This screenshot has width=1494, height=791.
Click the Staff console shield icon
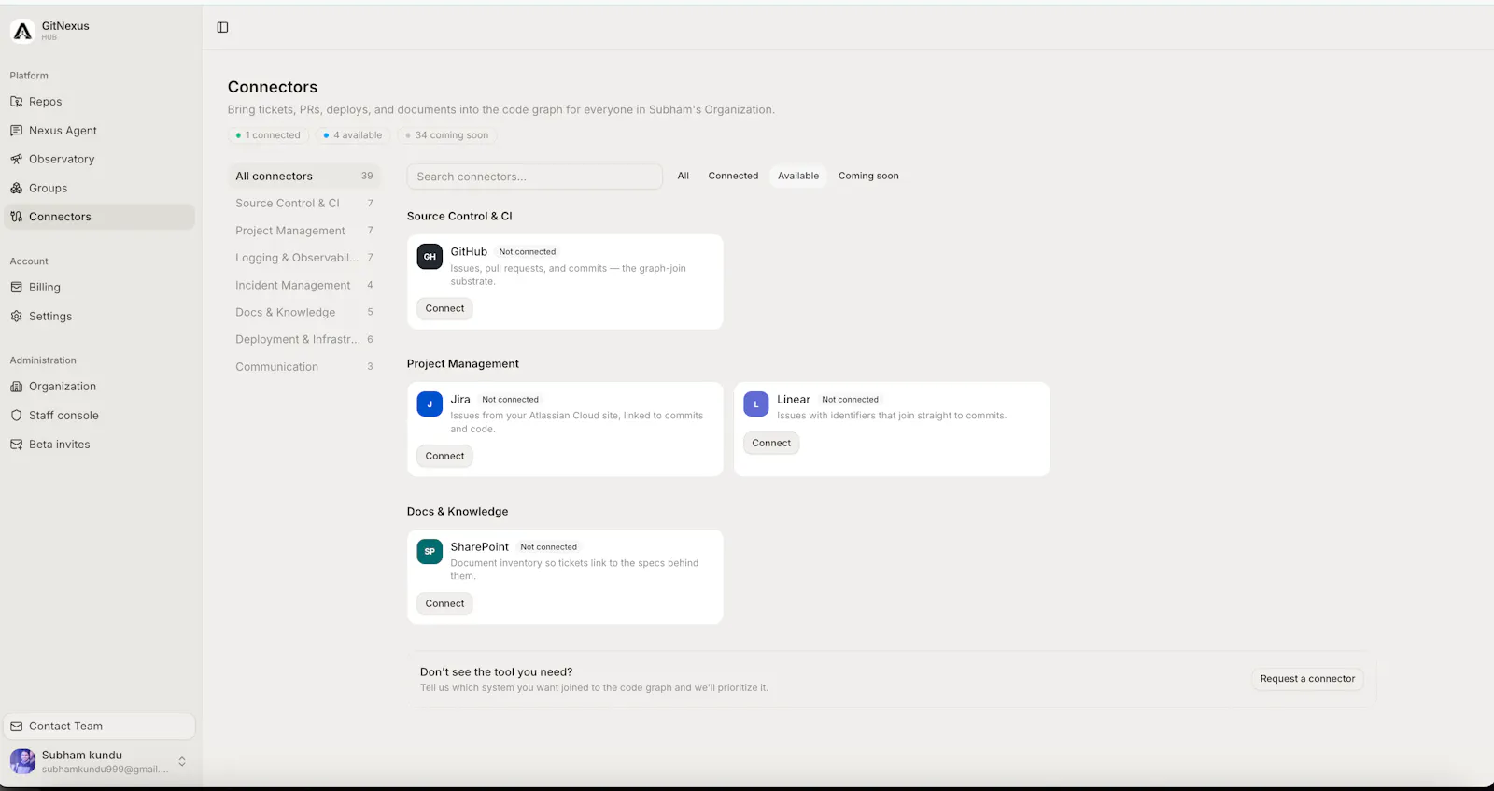16,416
